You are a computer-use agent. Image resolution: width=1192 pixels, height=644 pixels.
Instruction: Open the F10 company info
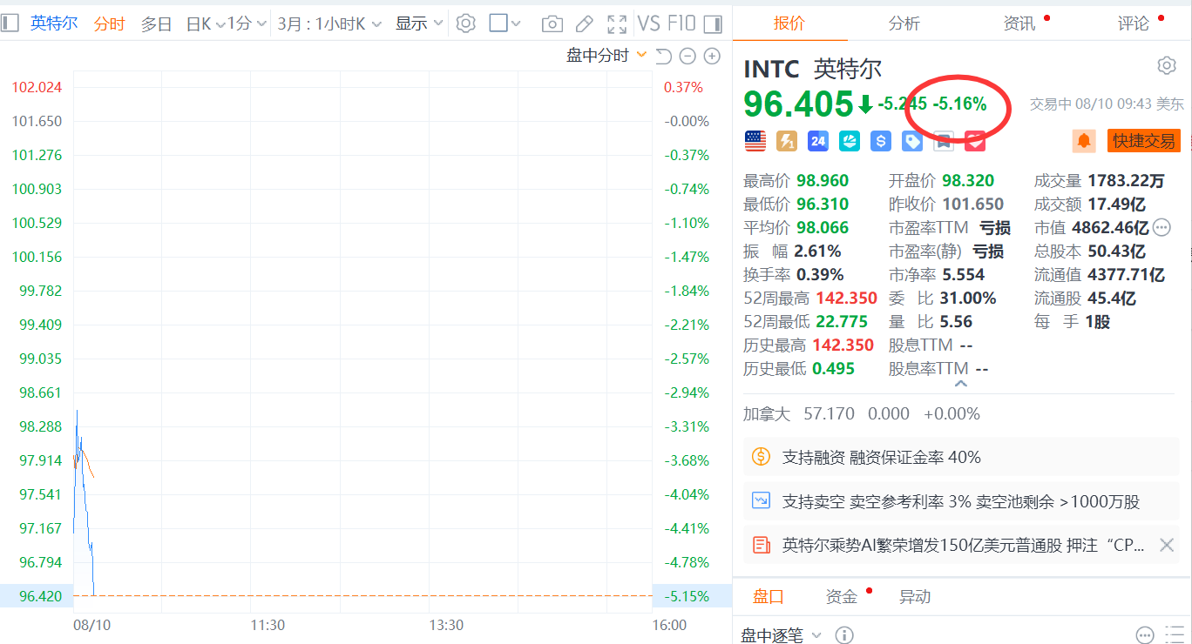(x=682, y=23)
